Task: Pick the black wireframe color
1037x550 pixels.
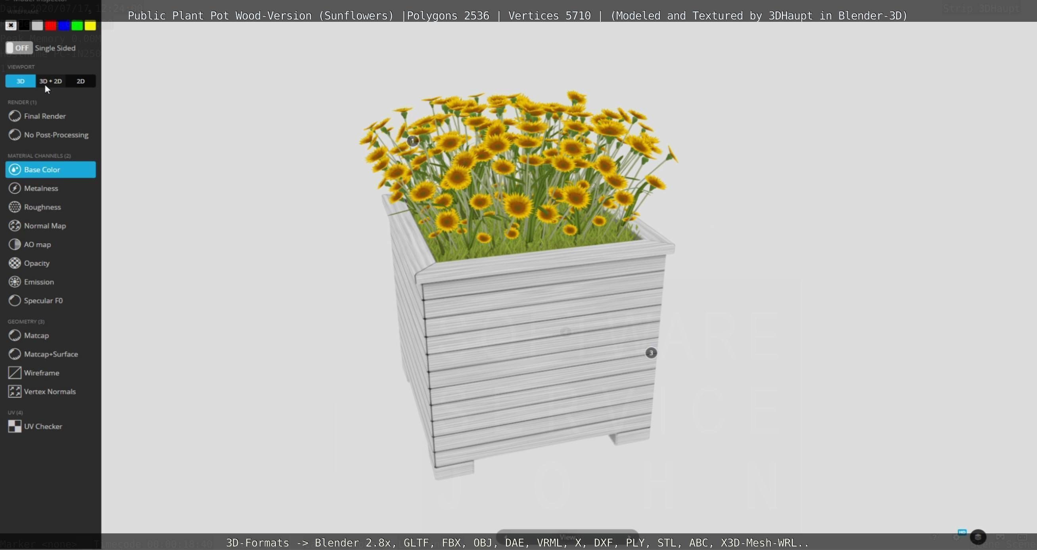Action: (x=24, y=26)
